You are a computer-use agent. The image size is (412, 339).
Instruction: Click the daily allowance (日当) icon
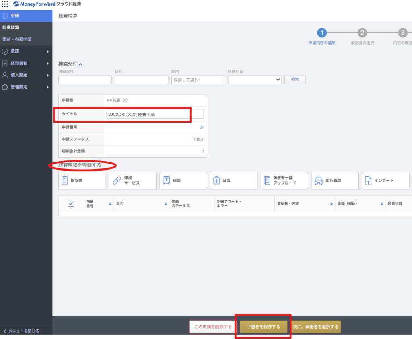pyautogui.click(x=234, y=181)
